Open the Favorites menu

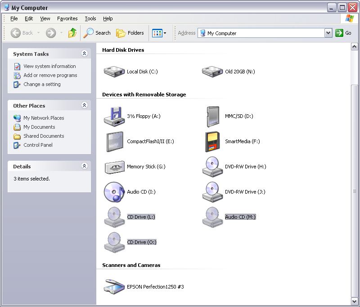67,18
